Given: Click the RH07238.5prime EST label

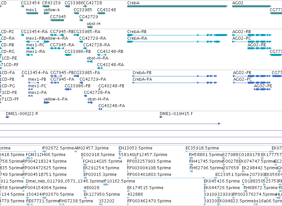Looking at the screenshot, I should [76, 201].
